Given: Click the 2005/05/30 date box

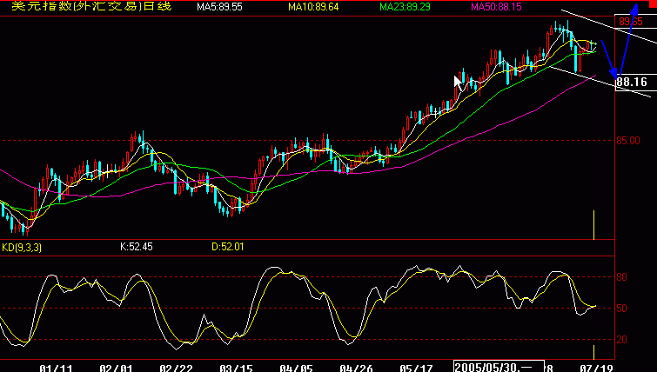Looking at the screenshot, I should [x=499, y=367].
